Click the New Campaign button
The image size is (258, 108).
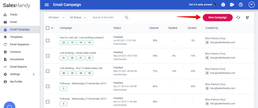tap(217, 17)
